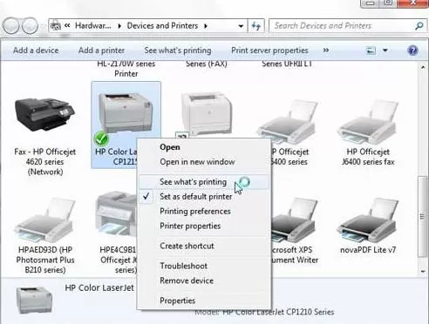Click the Devices and Printers address bar icon

(x=55, y=26)
